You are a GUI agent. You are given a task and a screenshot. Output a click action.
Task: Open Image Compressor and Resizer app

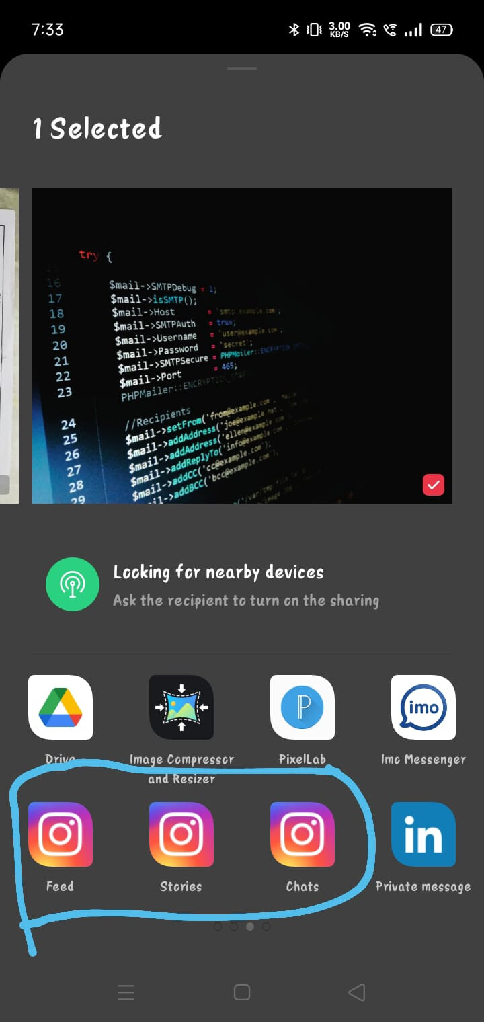pos(182,707)
